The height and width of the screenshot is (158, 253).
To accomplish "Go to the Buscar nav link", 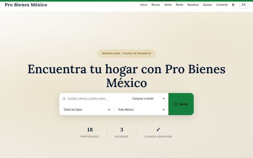I will (156, 5).
